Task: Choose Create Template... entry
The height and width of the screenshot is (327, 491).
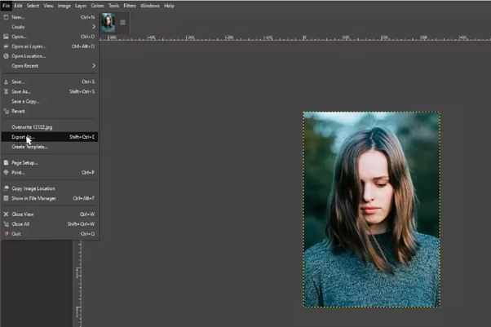Action: tap(50, 147)
